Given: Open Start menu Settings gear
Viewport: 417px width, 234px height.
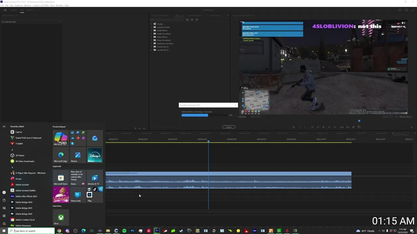Looking at the screenshot, I should click(x=4, y=216).
